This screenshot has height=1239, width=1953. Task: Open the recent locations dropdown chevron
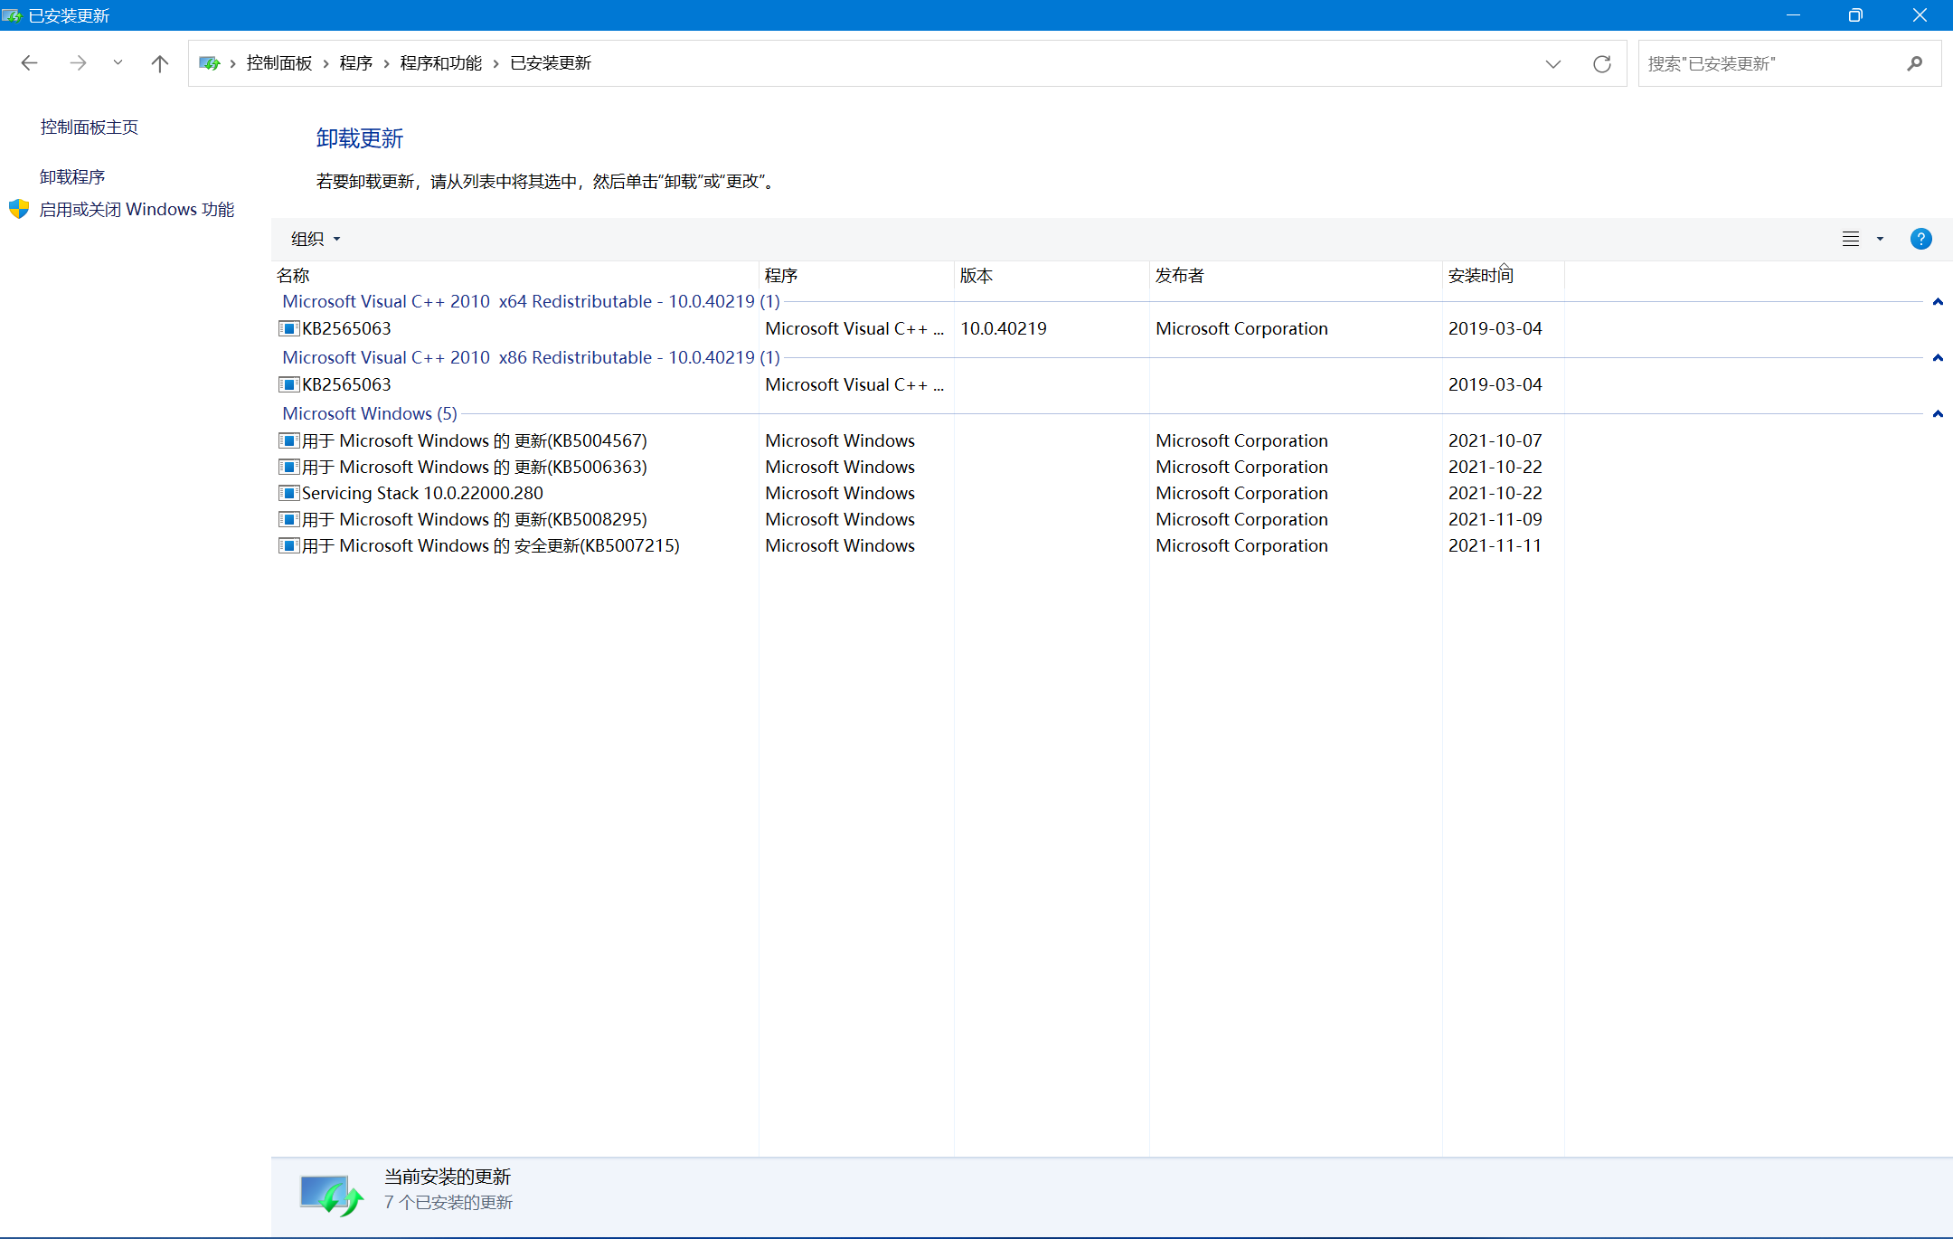118,63
